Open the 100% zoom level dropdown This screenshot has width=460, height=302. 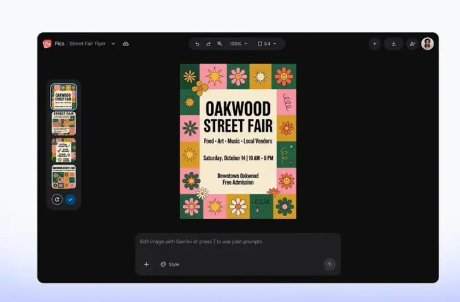238,44
